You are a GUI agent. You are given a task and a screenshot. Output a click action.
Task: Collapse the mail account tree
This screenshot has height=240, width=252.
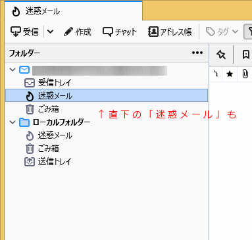pyautogui.click(x=13, y=70)
